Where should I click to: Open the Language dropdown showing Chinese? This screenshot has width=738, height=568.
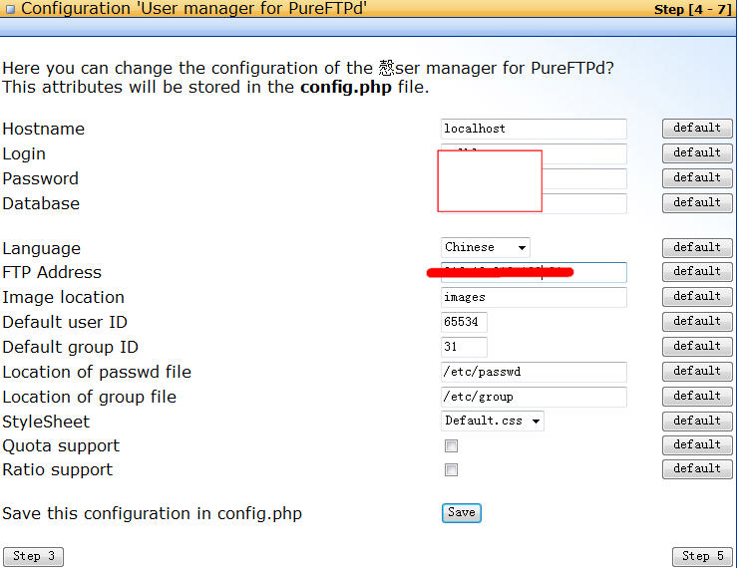tap(486, 247)
